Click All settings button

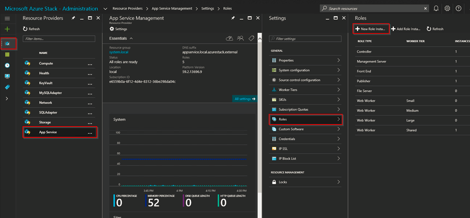244,99
